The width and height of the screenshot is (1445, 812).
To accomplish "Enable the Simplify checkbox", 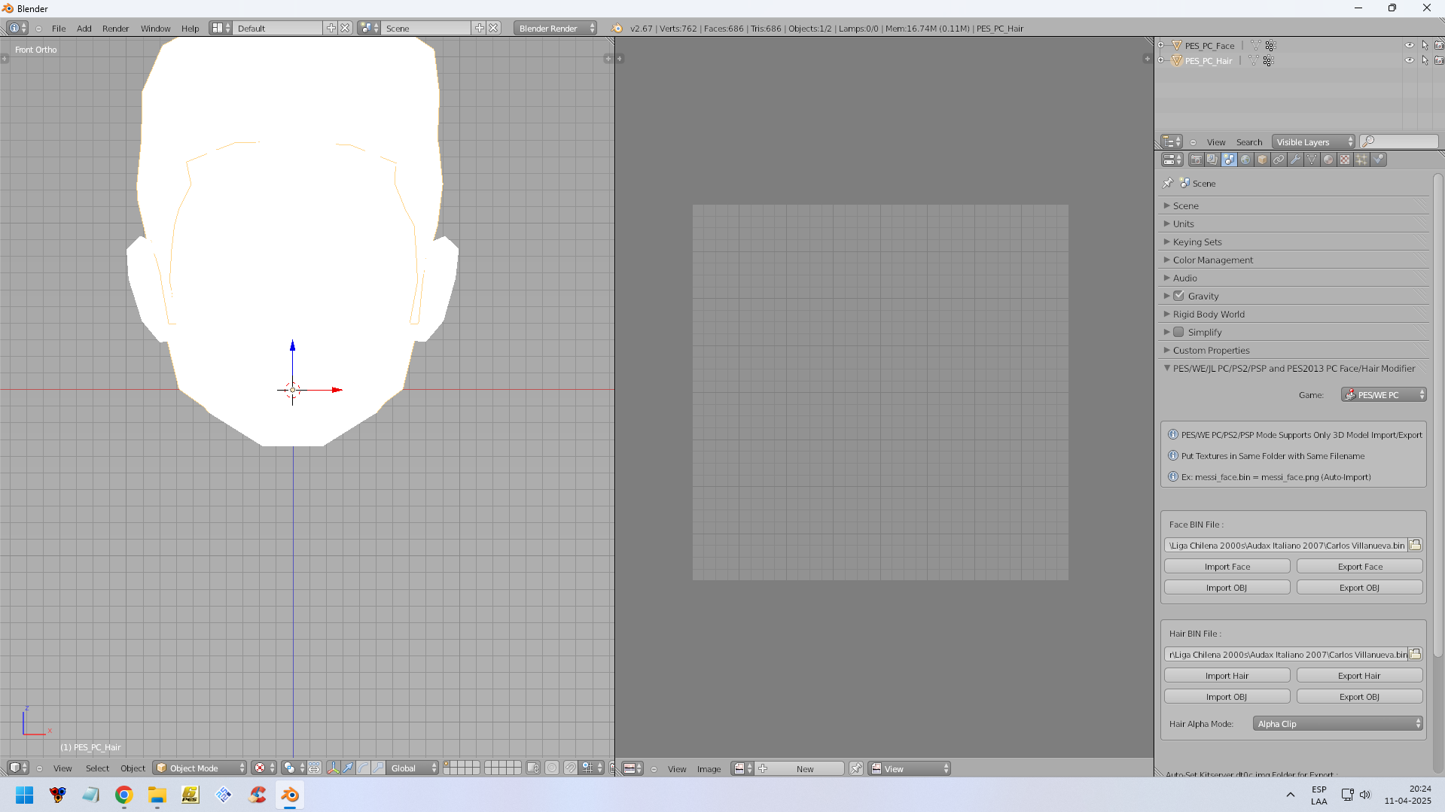I will [x=1179, y=332].
